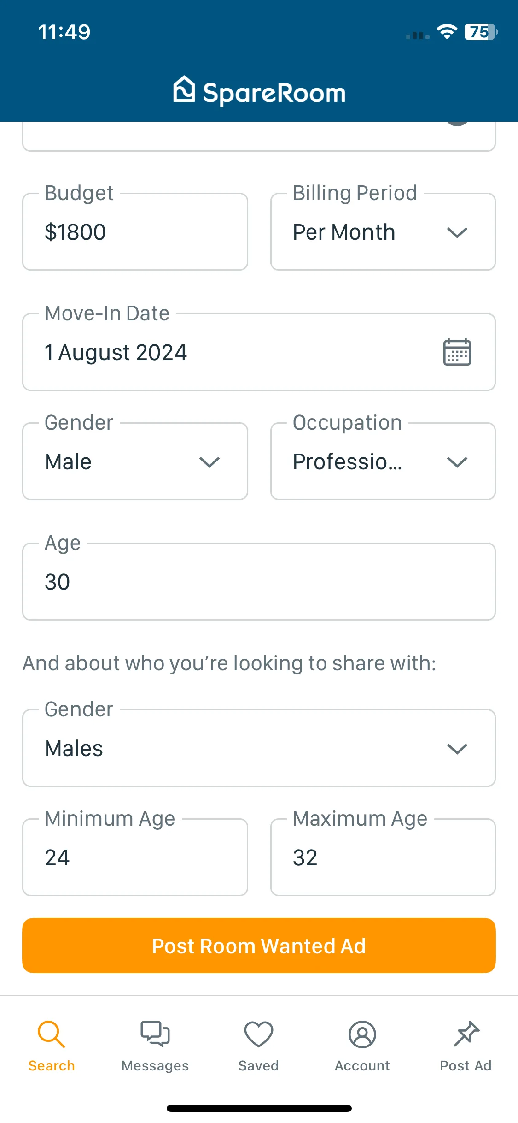Edit the Budget field showing $1800
Image resolution: width=518 pixels, height=1123 pixels.
[x=135, y=232]
